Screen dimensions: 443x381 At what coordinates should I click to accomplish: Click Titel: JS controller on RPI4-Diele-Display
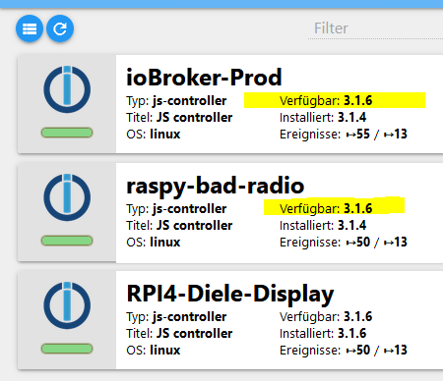pos(179,333)
